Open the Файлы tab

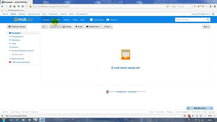click(x=66, y=20)
